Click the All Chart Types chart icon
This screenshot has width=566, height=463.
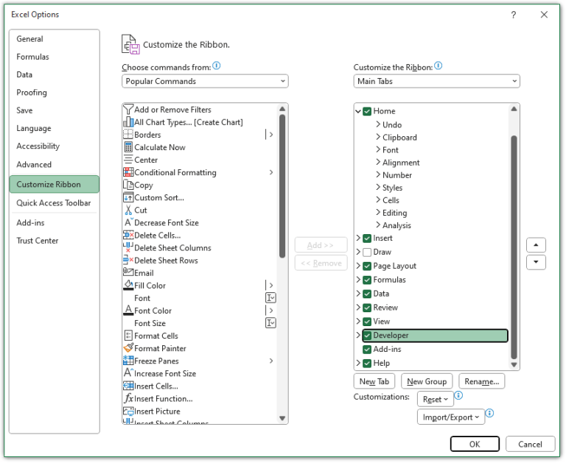(x=128, y=122)
